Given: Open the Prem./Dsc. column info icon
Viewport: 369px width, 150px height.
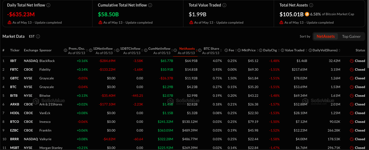Looking at the screenshot, I should (66, 50).
